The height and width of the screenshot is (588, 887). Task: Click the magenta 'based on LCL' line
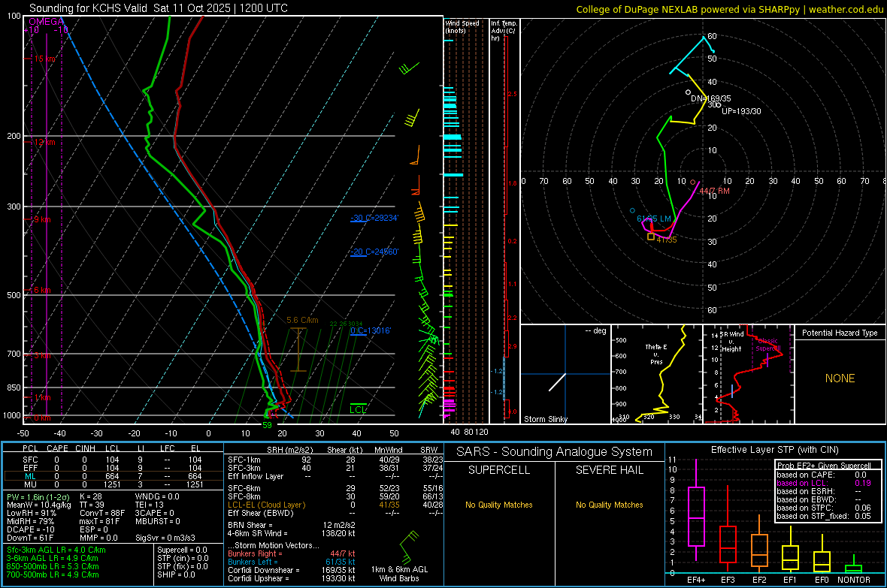(x=824, y=483)
